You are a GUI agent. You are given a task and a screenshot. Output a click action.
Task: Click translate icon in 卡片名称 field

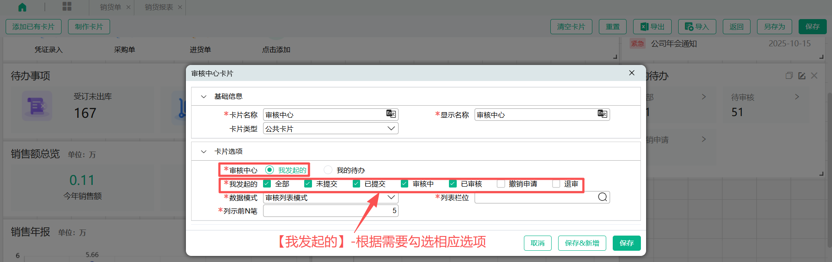click(391, 114)
